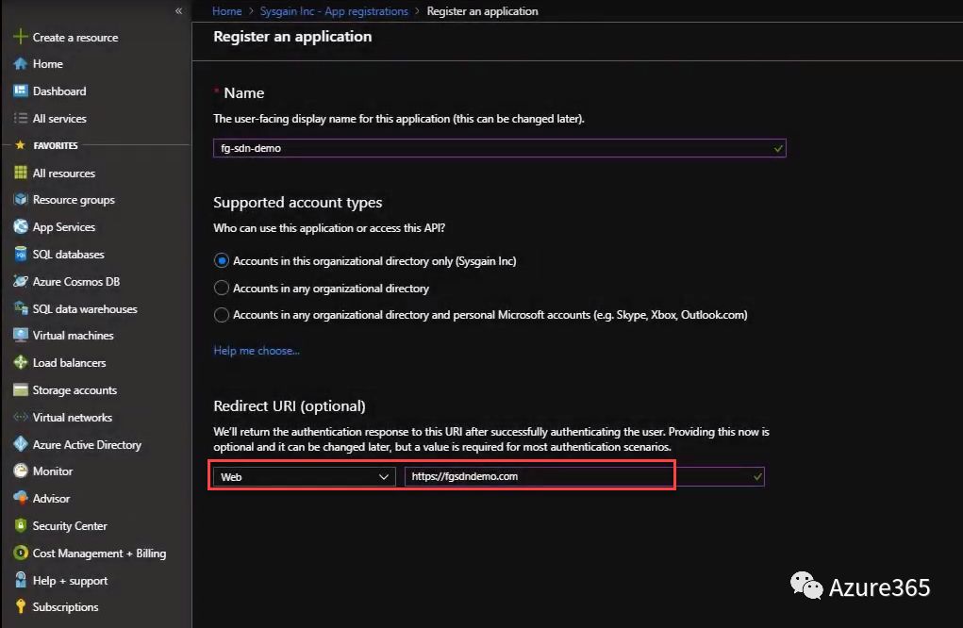Go to Home breadcrumb link
Screen dimensions: 963x628
click(x=227, y=11)
